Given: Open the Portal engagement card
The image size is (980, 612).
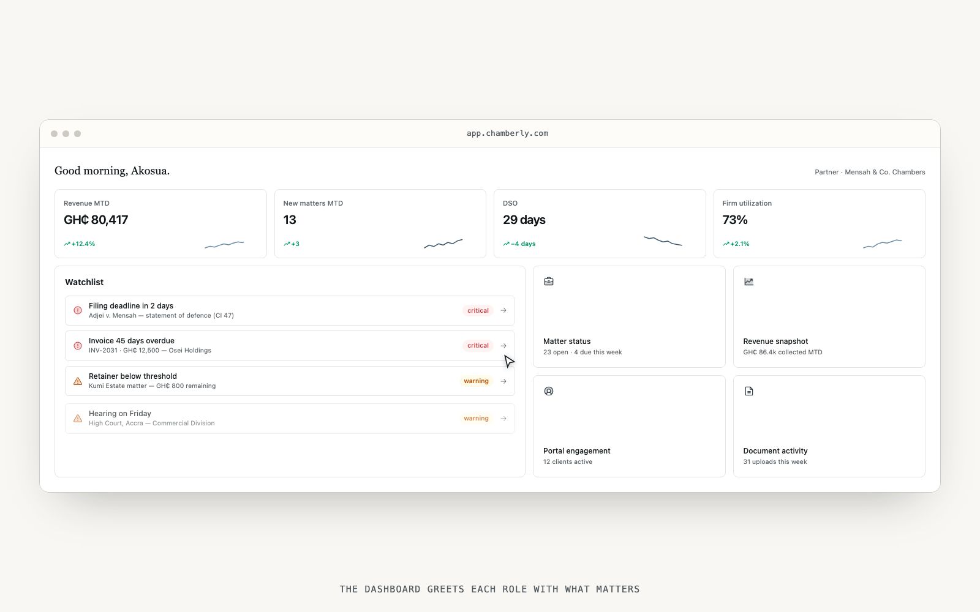Looking at the screenshot, I should coord(629,426).
